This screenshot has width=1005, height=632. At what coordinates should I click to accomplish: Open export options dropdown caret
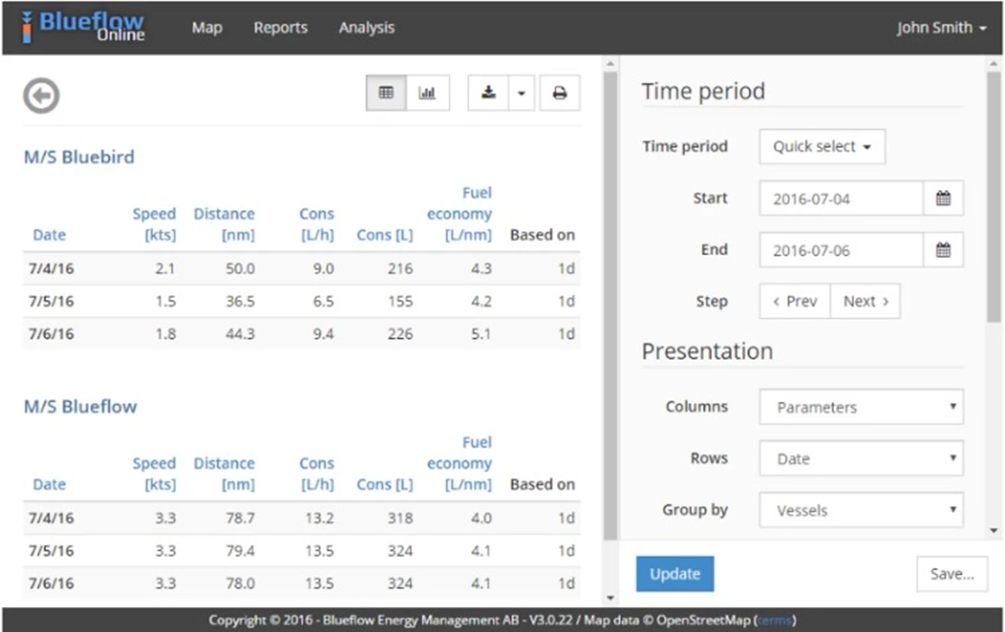tap(521, 93)
